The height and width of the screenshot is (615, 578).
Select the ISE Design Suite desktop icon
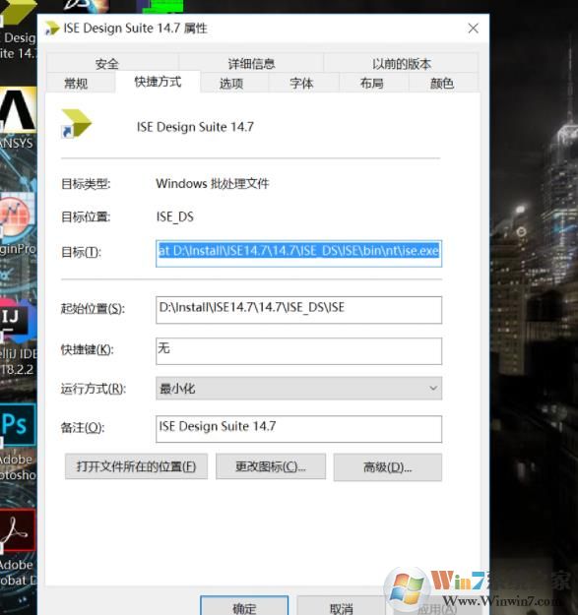tap(18, 30)
